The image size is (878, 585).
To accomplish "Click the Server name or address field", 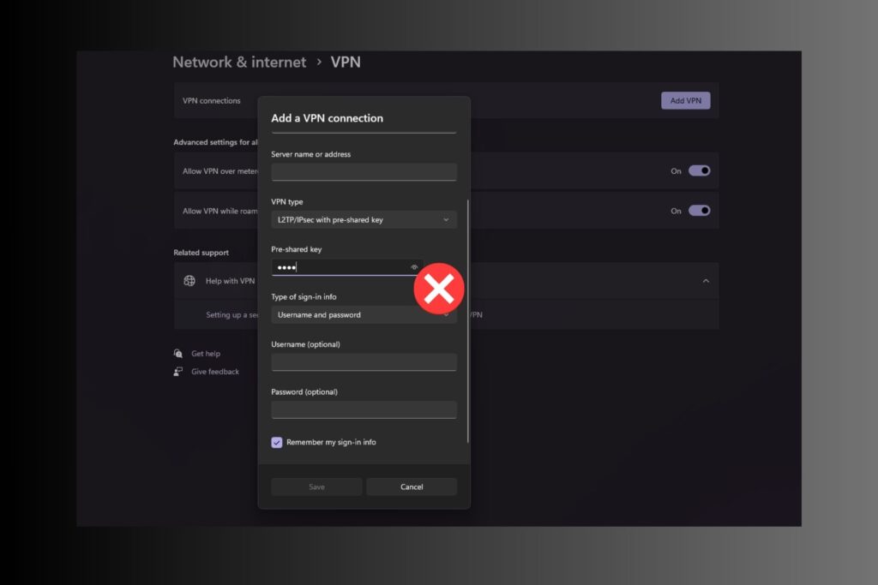I will 364,171.
